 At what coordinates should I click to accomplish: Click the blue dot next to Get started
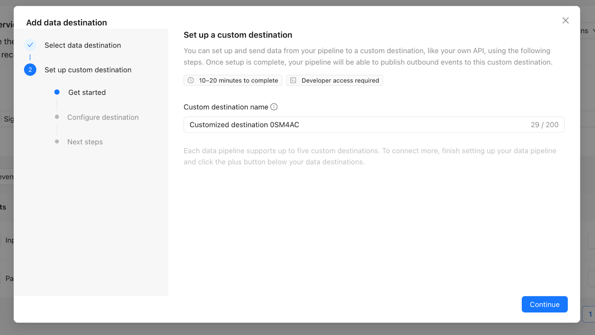57,92
